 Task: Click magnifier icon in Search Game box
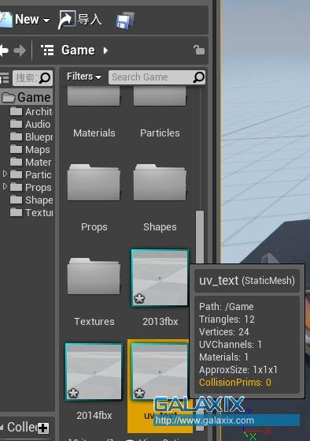coord(199,77)
